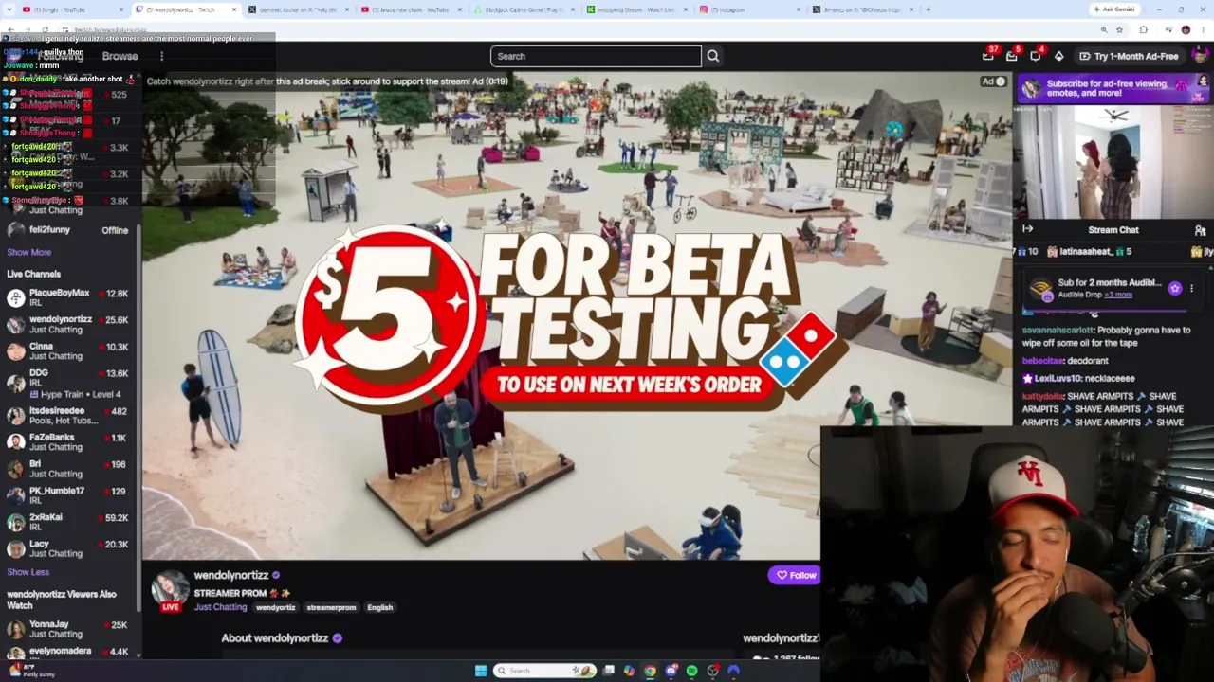This screenshot has height=682, width=1214.
Task: Open Lacy channel in sidebar
Action: tap(70, 548)
